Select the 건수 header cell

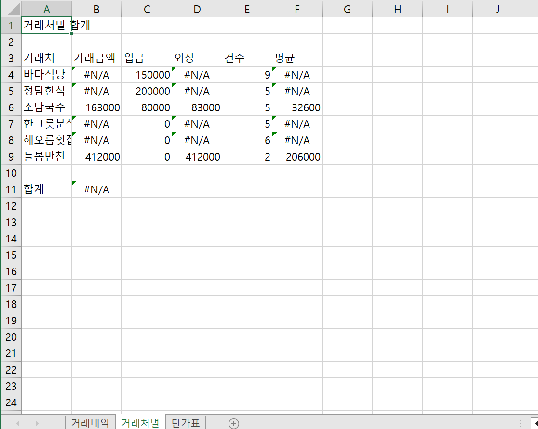tap(247, 58)
